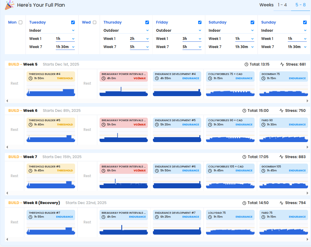Uncheck the Tuesday training day checkbox
311x247 pixels.
pos(73,22)
